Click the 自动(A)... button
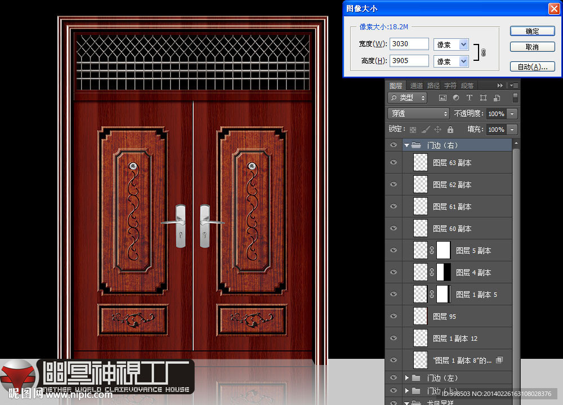563x405 pixels. point(533,66)
